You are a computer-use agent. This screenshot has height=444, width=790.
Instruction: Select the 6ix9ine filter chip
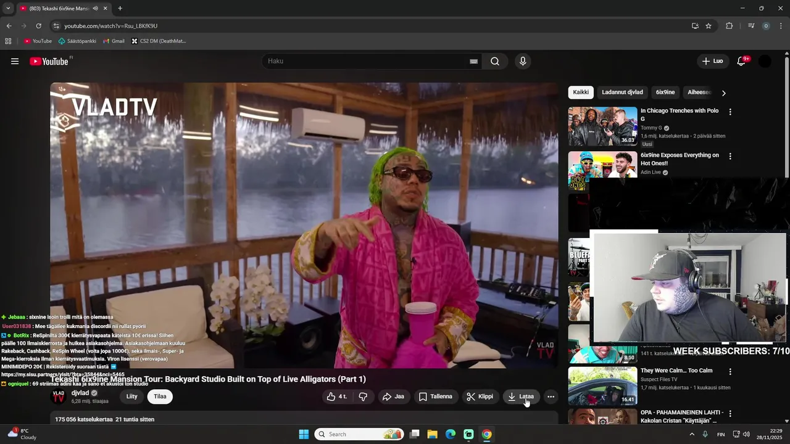pyautogui.click(x=665, y=92)
